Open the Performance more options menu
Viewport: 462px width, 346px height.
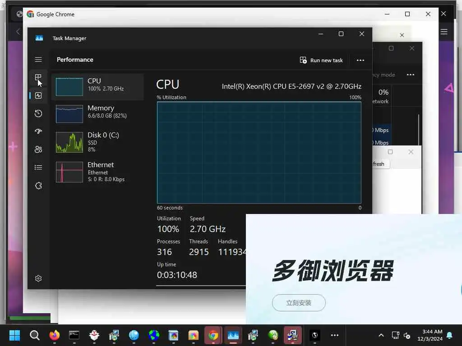(x=360, y=60)
